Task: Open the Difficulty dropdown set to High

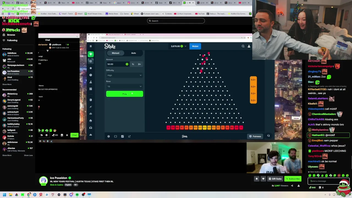Action: click(x=125, y=75)
